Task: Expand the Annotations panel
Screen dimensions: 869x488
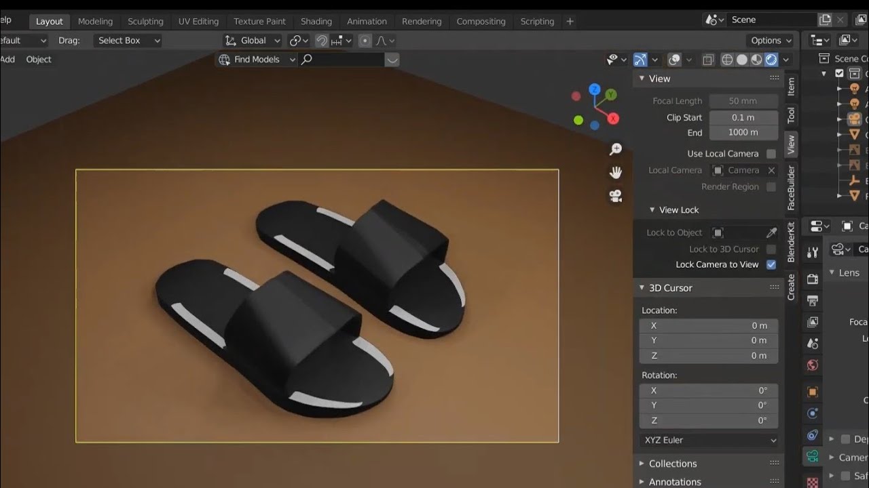Action: [x=642, y=482]
